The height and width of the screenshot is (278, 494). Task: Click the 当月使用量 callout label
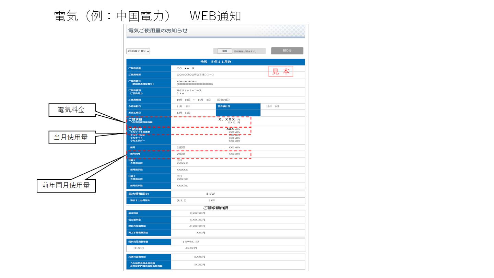click(x=71, y=137)
